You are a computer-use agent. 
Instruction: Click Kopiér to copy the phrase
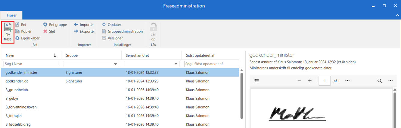tap(23, 31)
